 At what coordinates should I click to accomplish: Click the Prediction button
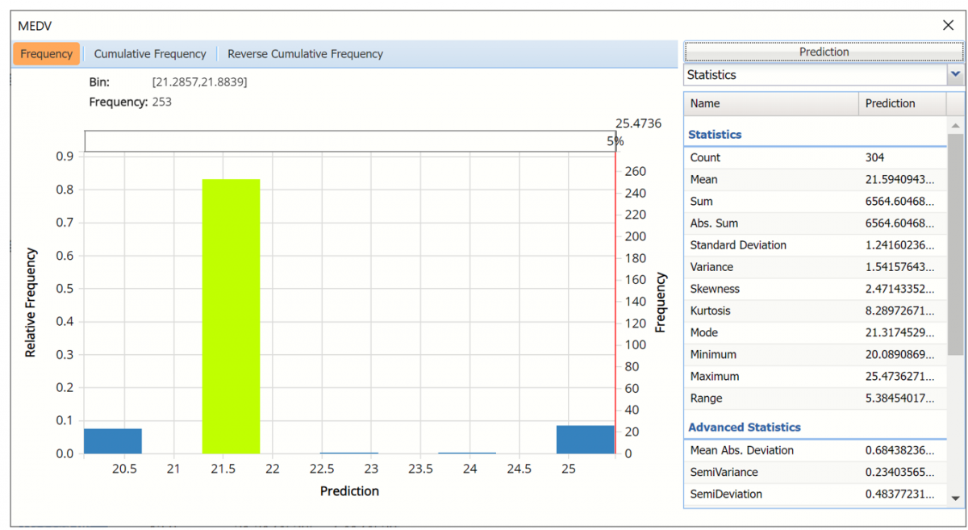(x=824, y=52)
